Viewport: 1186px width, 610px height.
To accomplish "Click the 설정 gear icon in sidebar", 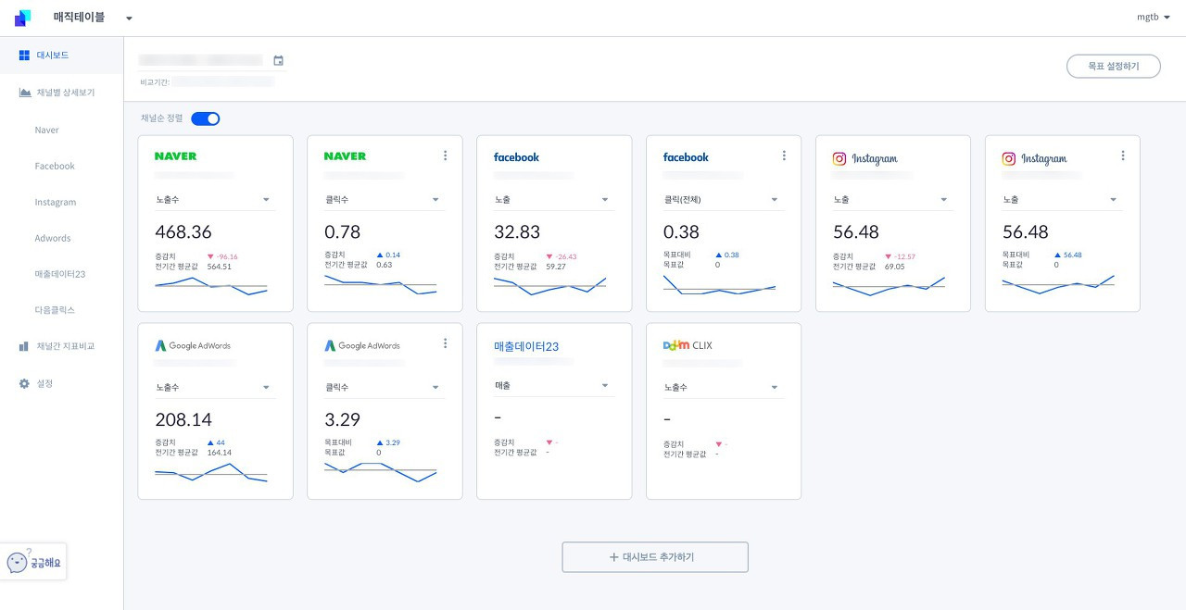I will (x=24, y=383).
